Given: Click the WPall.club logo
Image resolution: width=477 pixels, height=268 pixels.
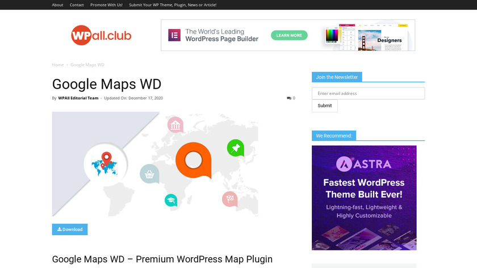Looking at the screenshot, I should pos(101,35).
